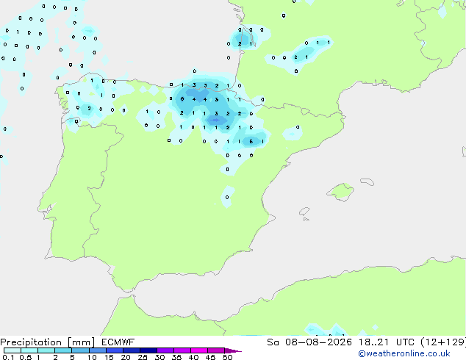Click the date 'Sa 08-08-2026'
Image resolution: width=466 pixels, height=360 pixels.
tap(309, 342)
